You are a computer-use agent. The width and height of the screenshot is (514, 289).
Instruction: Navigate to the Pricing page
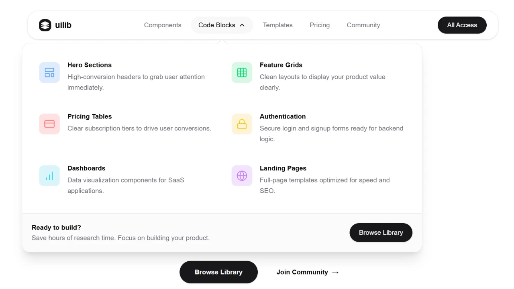click(319, 25)
